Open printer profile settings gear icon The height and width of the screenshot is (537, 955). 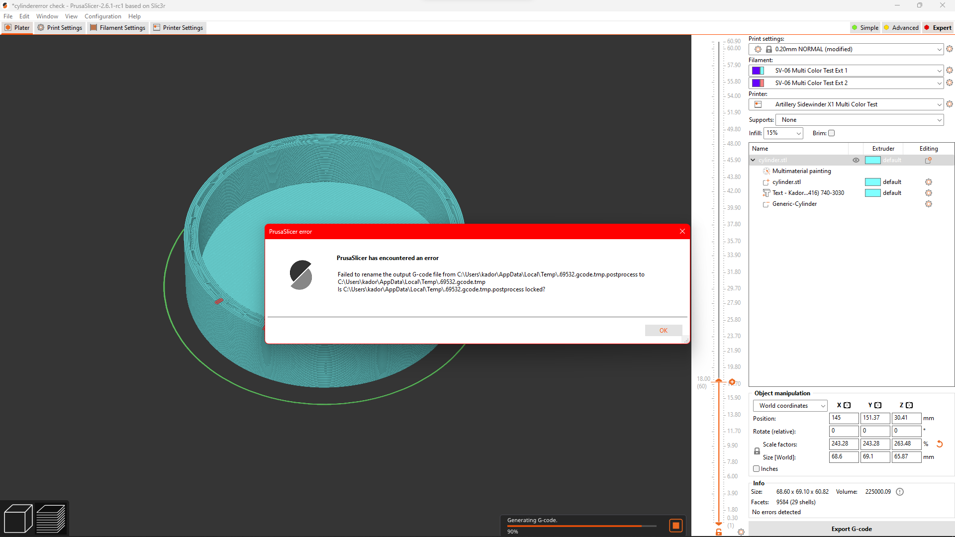[x=950, y=104]
